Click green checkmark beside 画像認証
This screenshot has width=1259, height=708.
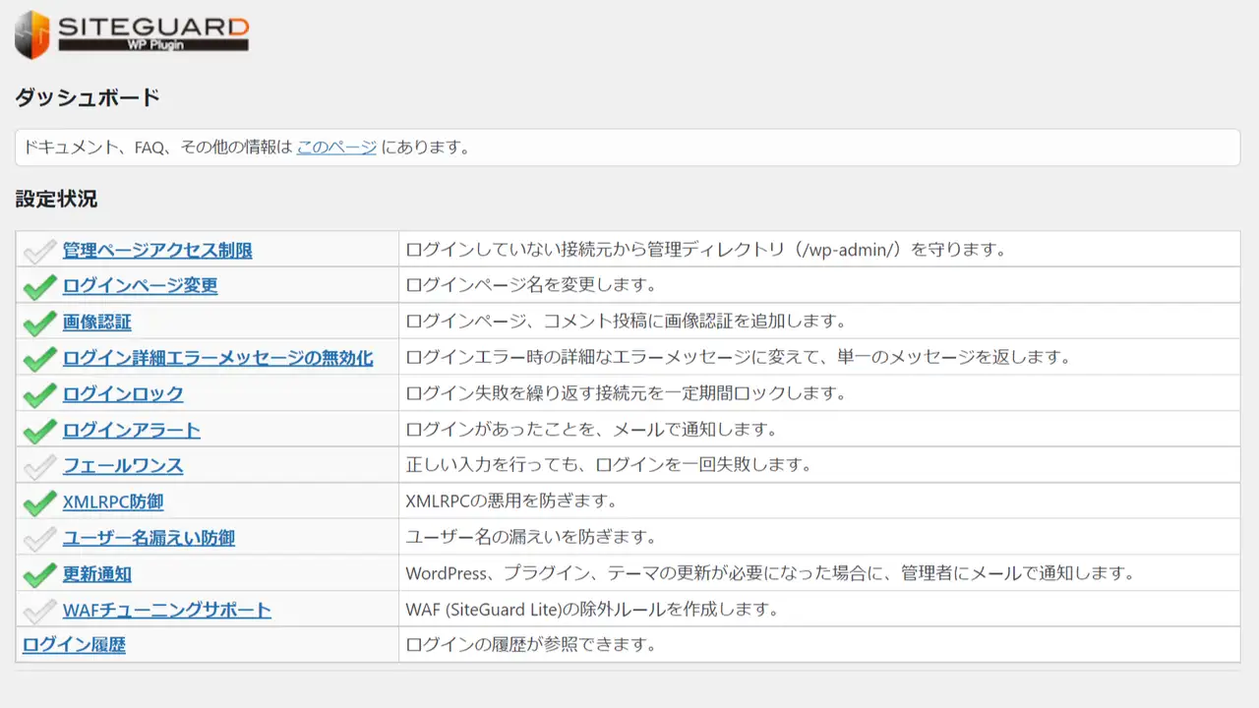[x=39, y=324]
